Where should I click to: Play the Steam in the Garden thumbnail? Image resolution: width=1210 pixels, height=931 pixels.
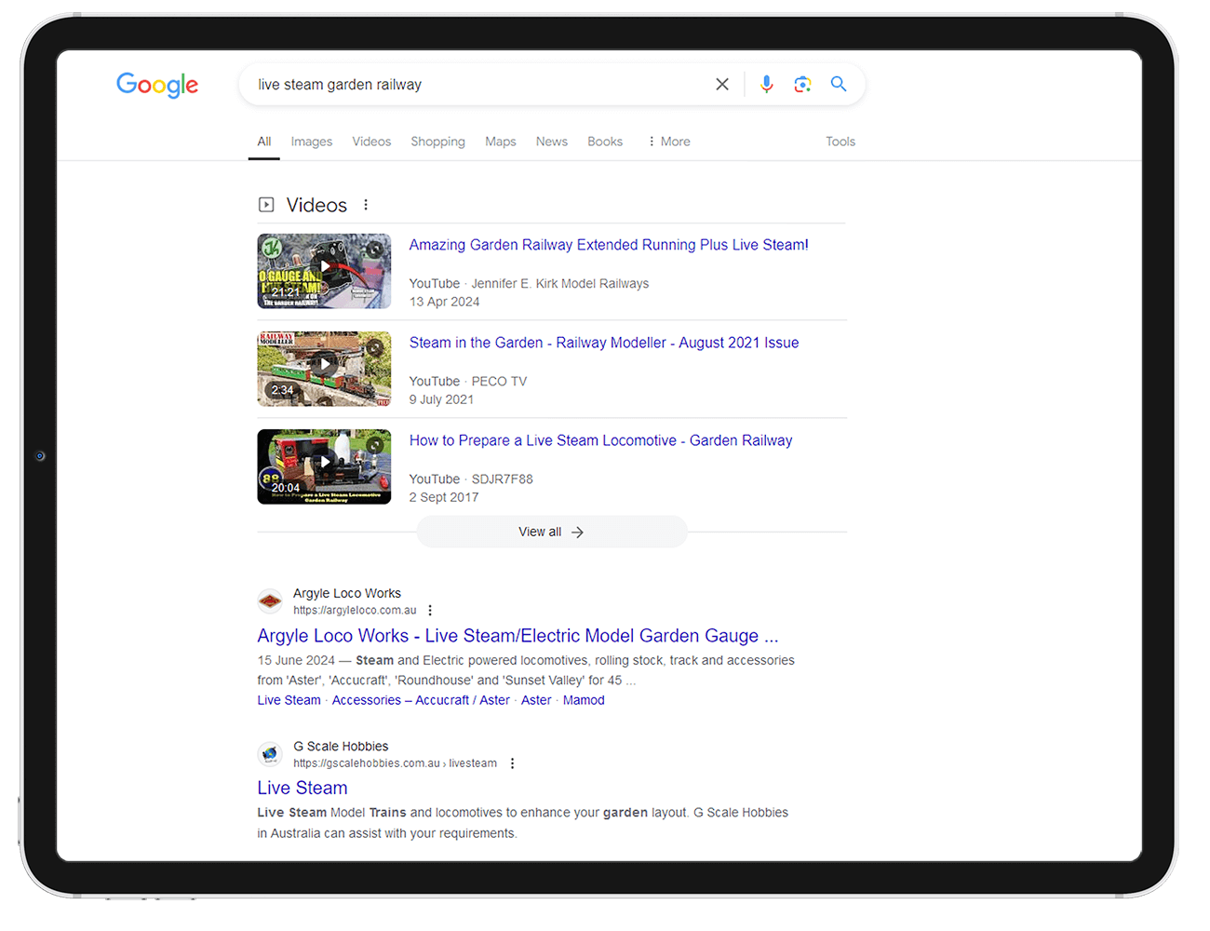[324, 369]
